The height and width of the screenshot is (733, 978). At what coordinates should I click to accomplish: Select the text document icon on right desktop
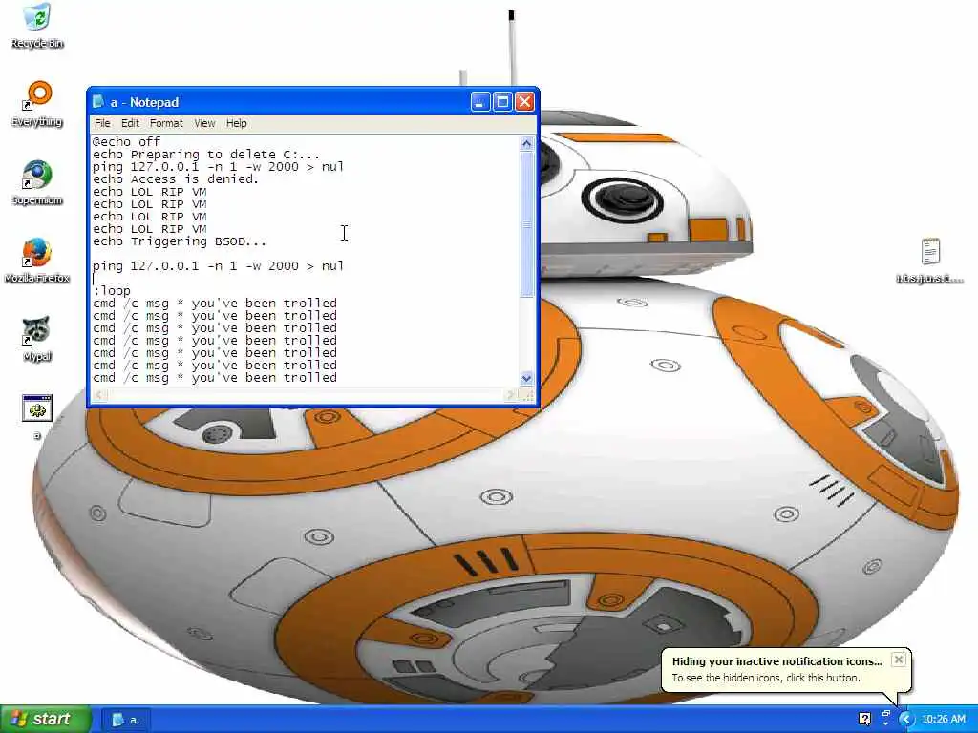[930, 261]
